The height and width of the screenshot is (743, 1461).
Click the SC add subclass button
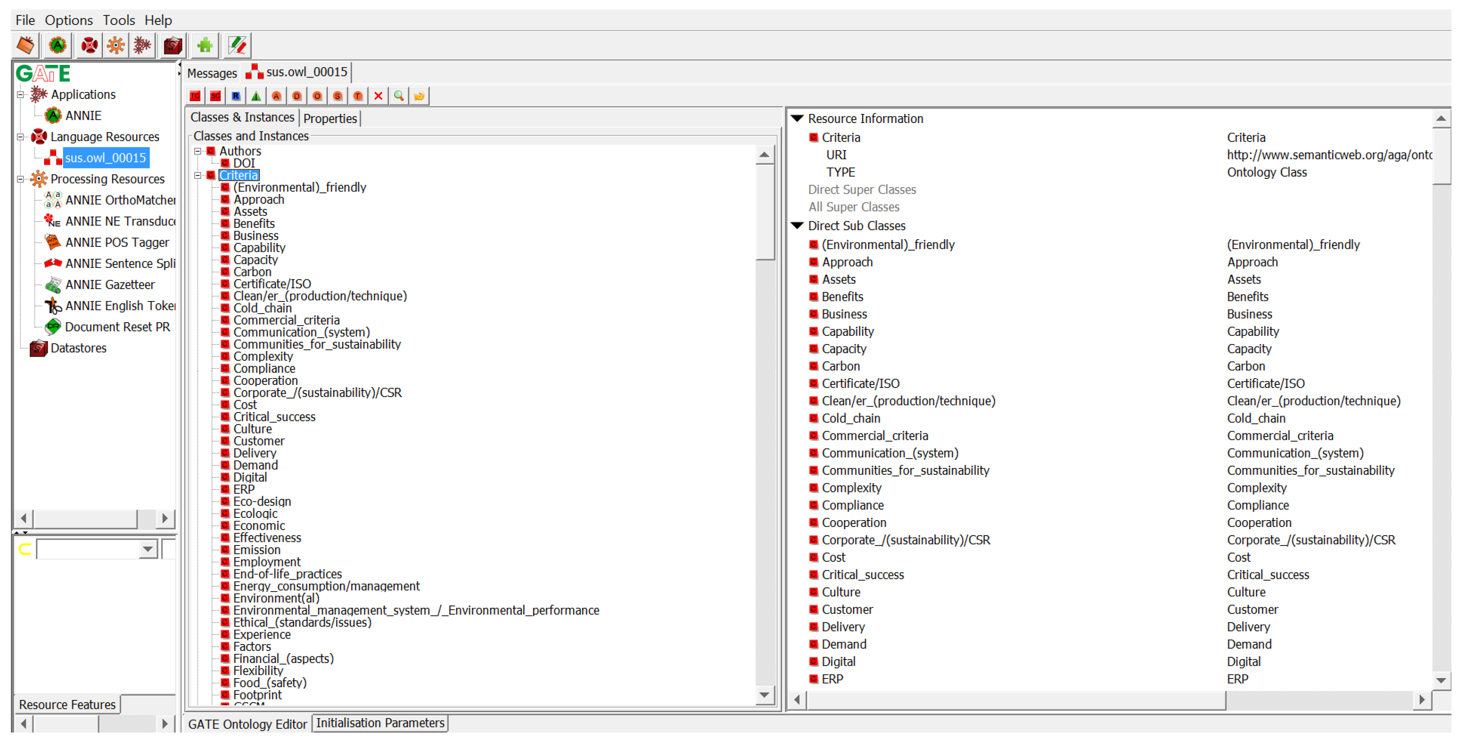tap(216, 96)
